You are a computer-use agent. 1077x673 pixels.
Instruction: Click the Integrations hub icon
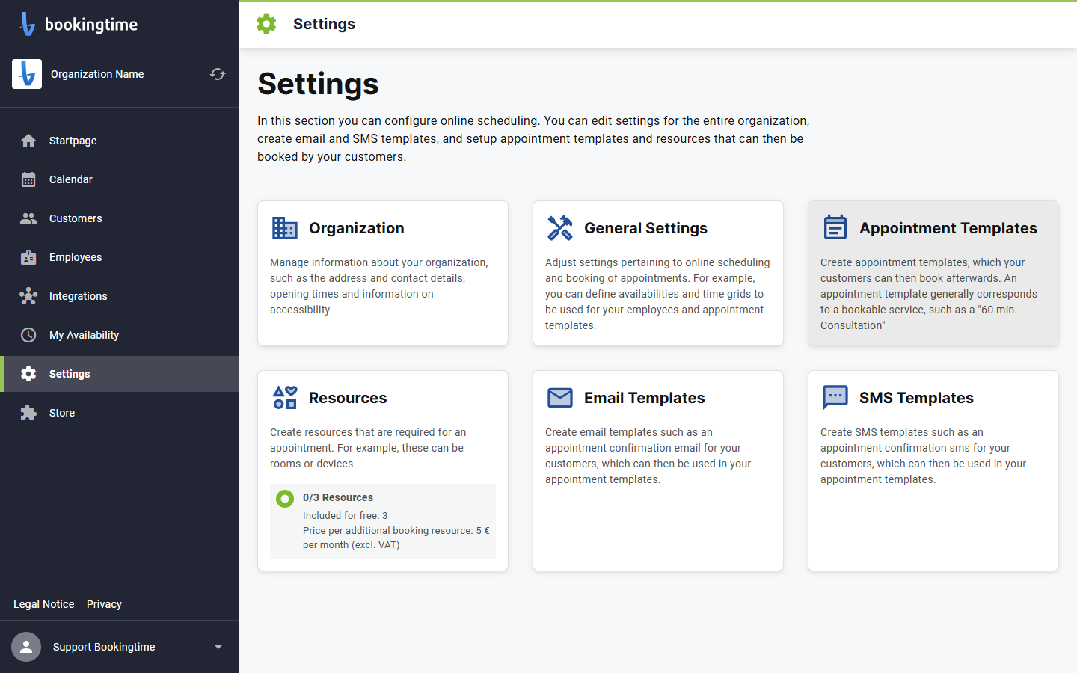[x=28, y=296]
